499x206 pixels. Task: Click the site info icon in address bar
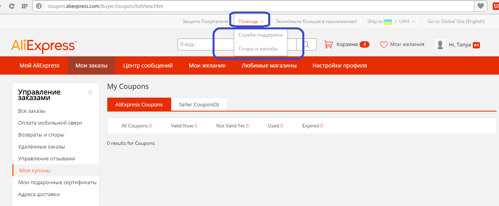(39, 6)
